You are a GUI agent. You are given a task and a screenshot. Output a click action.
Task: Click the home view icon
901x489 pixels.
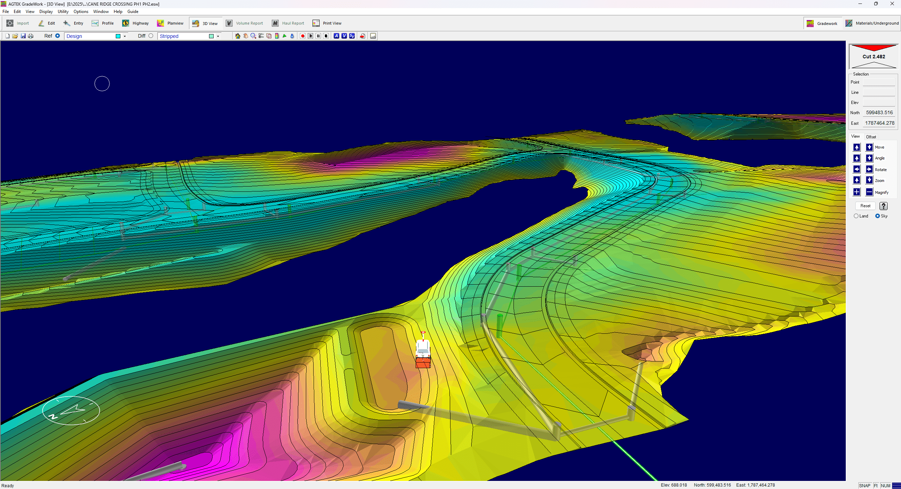[x=238, y=36]
